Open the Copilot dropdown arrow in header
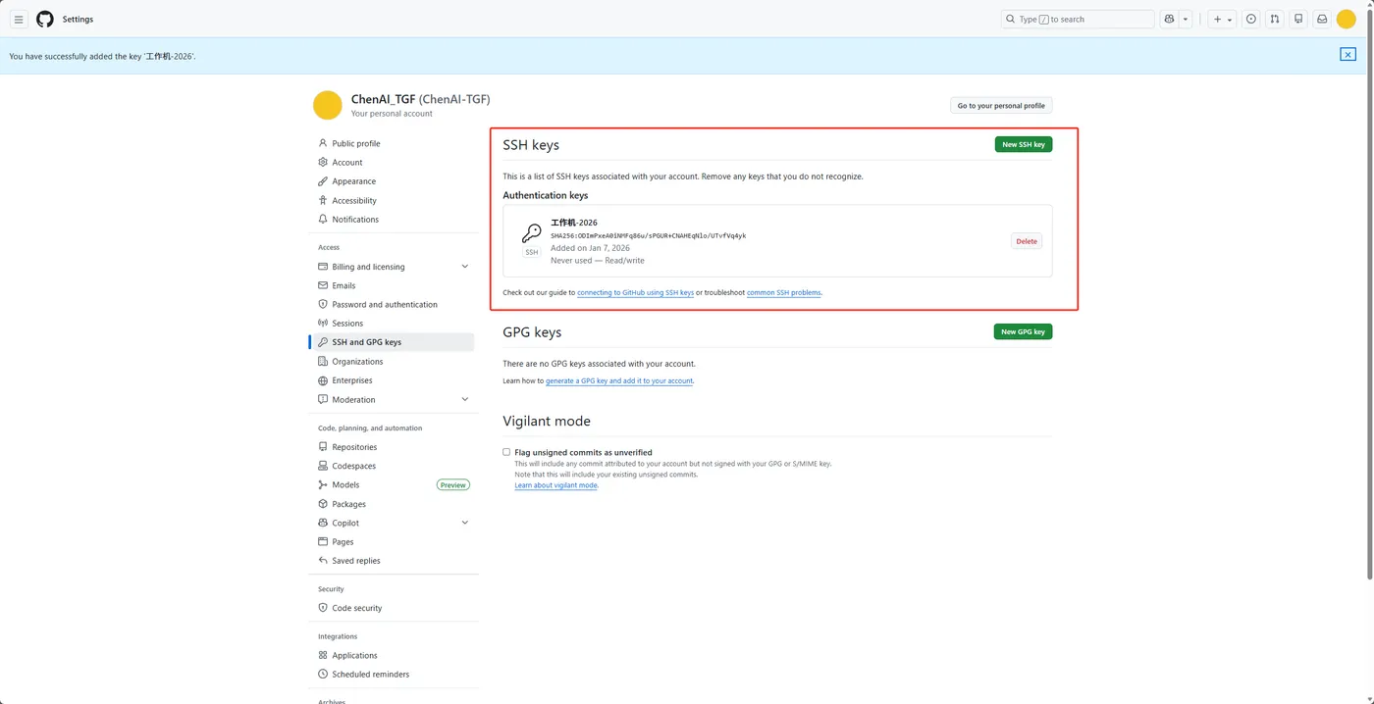Viewport: 1374px width, 704px height. coord(1186,19)
